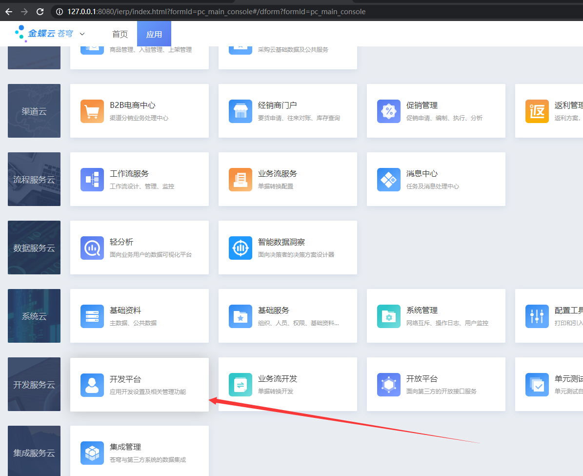Select the 开发服务云 category tile

click(34, 384)
